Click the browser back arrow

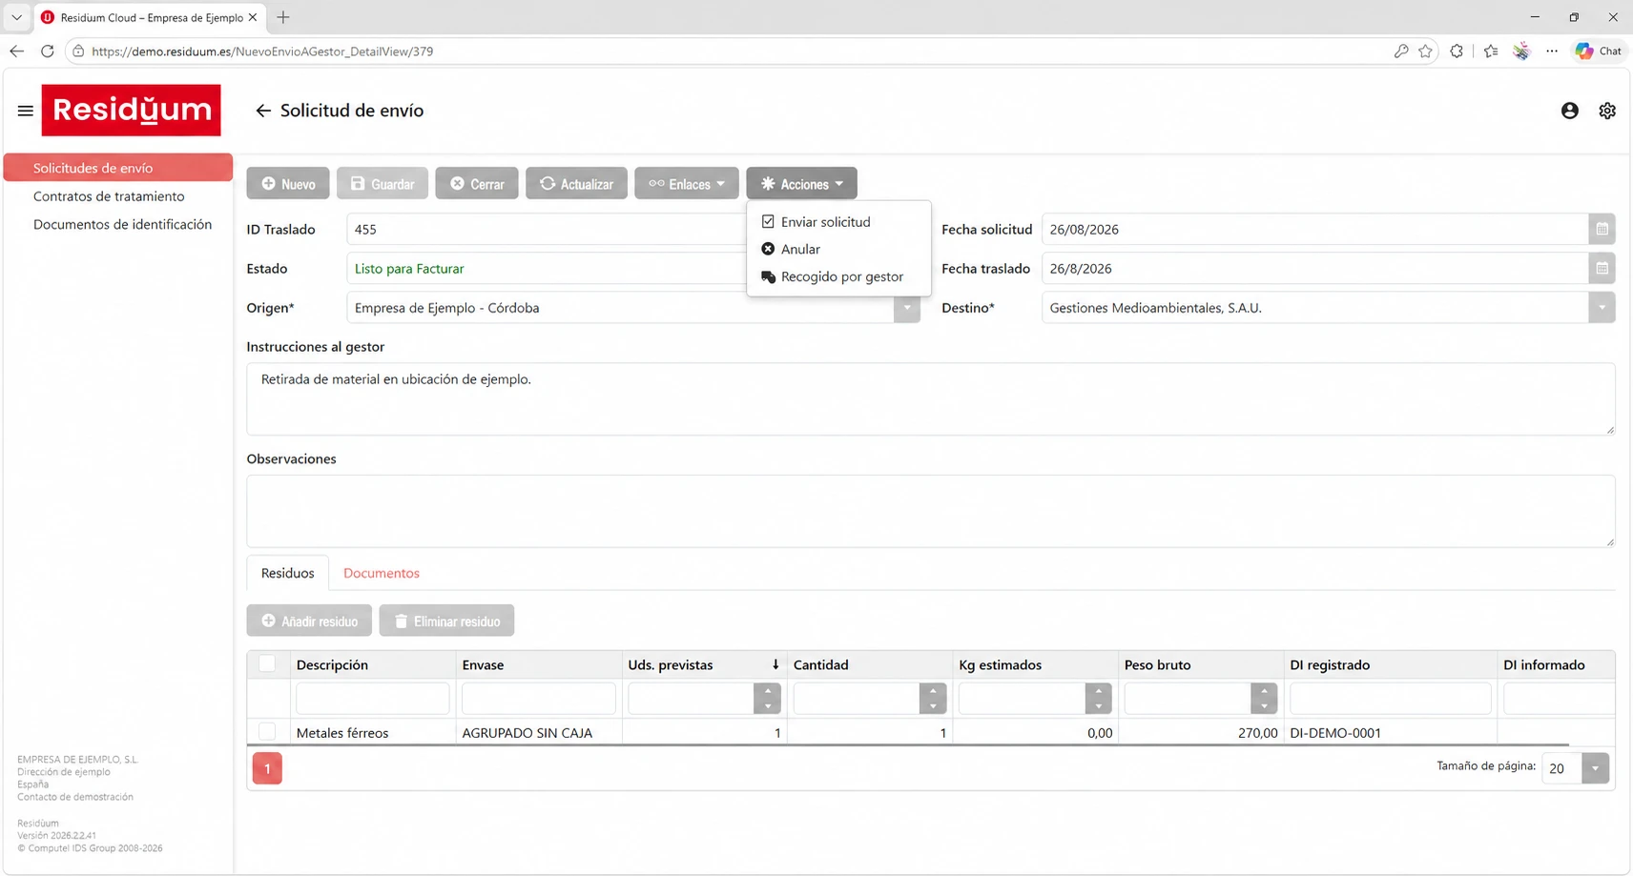[16, 51]
